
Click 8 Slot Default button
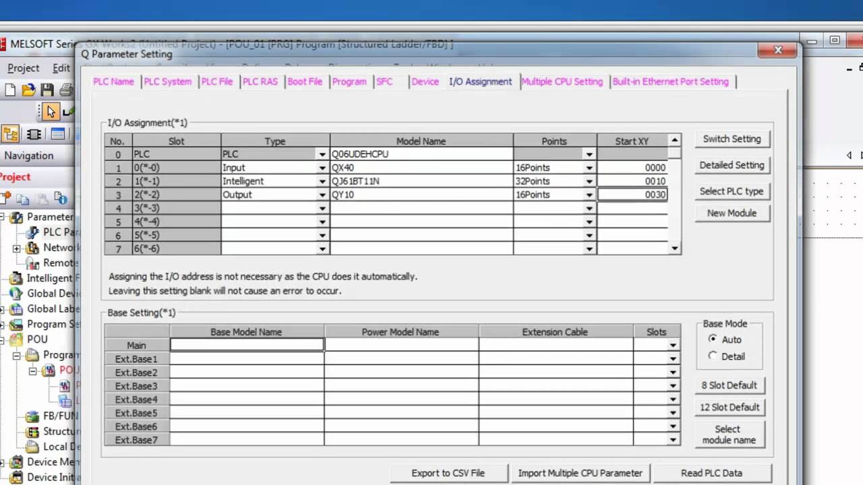pyautogui.click(x=730, y=385)
